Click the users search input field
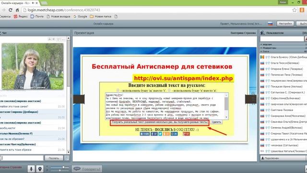Viewport: 307px width, 173px height. (x=282, y=39)
